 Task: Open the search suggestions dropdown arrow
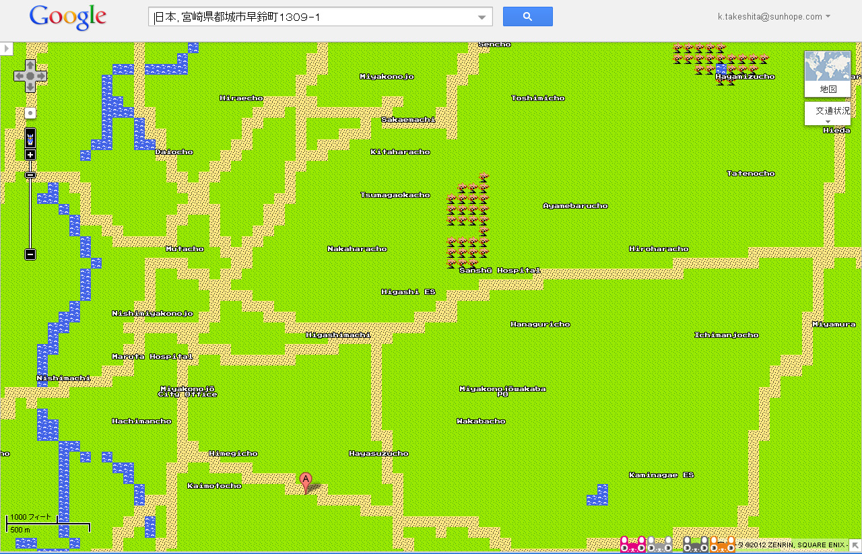(482, 18)
